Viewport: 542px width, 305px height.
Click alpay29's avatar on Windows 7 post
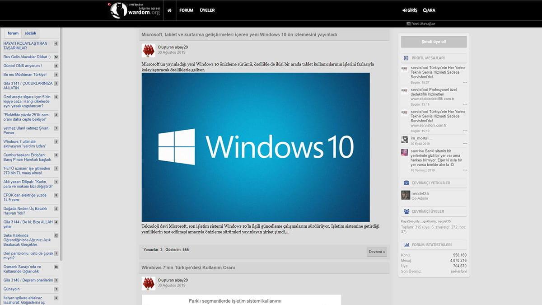click(x=149, y=283)
